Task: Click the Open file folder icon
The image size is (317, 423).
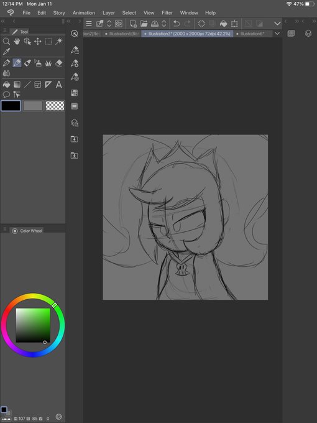Action: point(144,24)
